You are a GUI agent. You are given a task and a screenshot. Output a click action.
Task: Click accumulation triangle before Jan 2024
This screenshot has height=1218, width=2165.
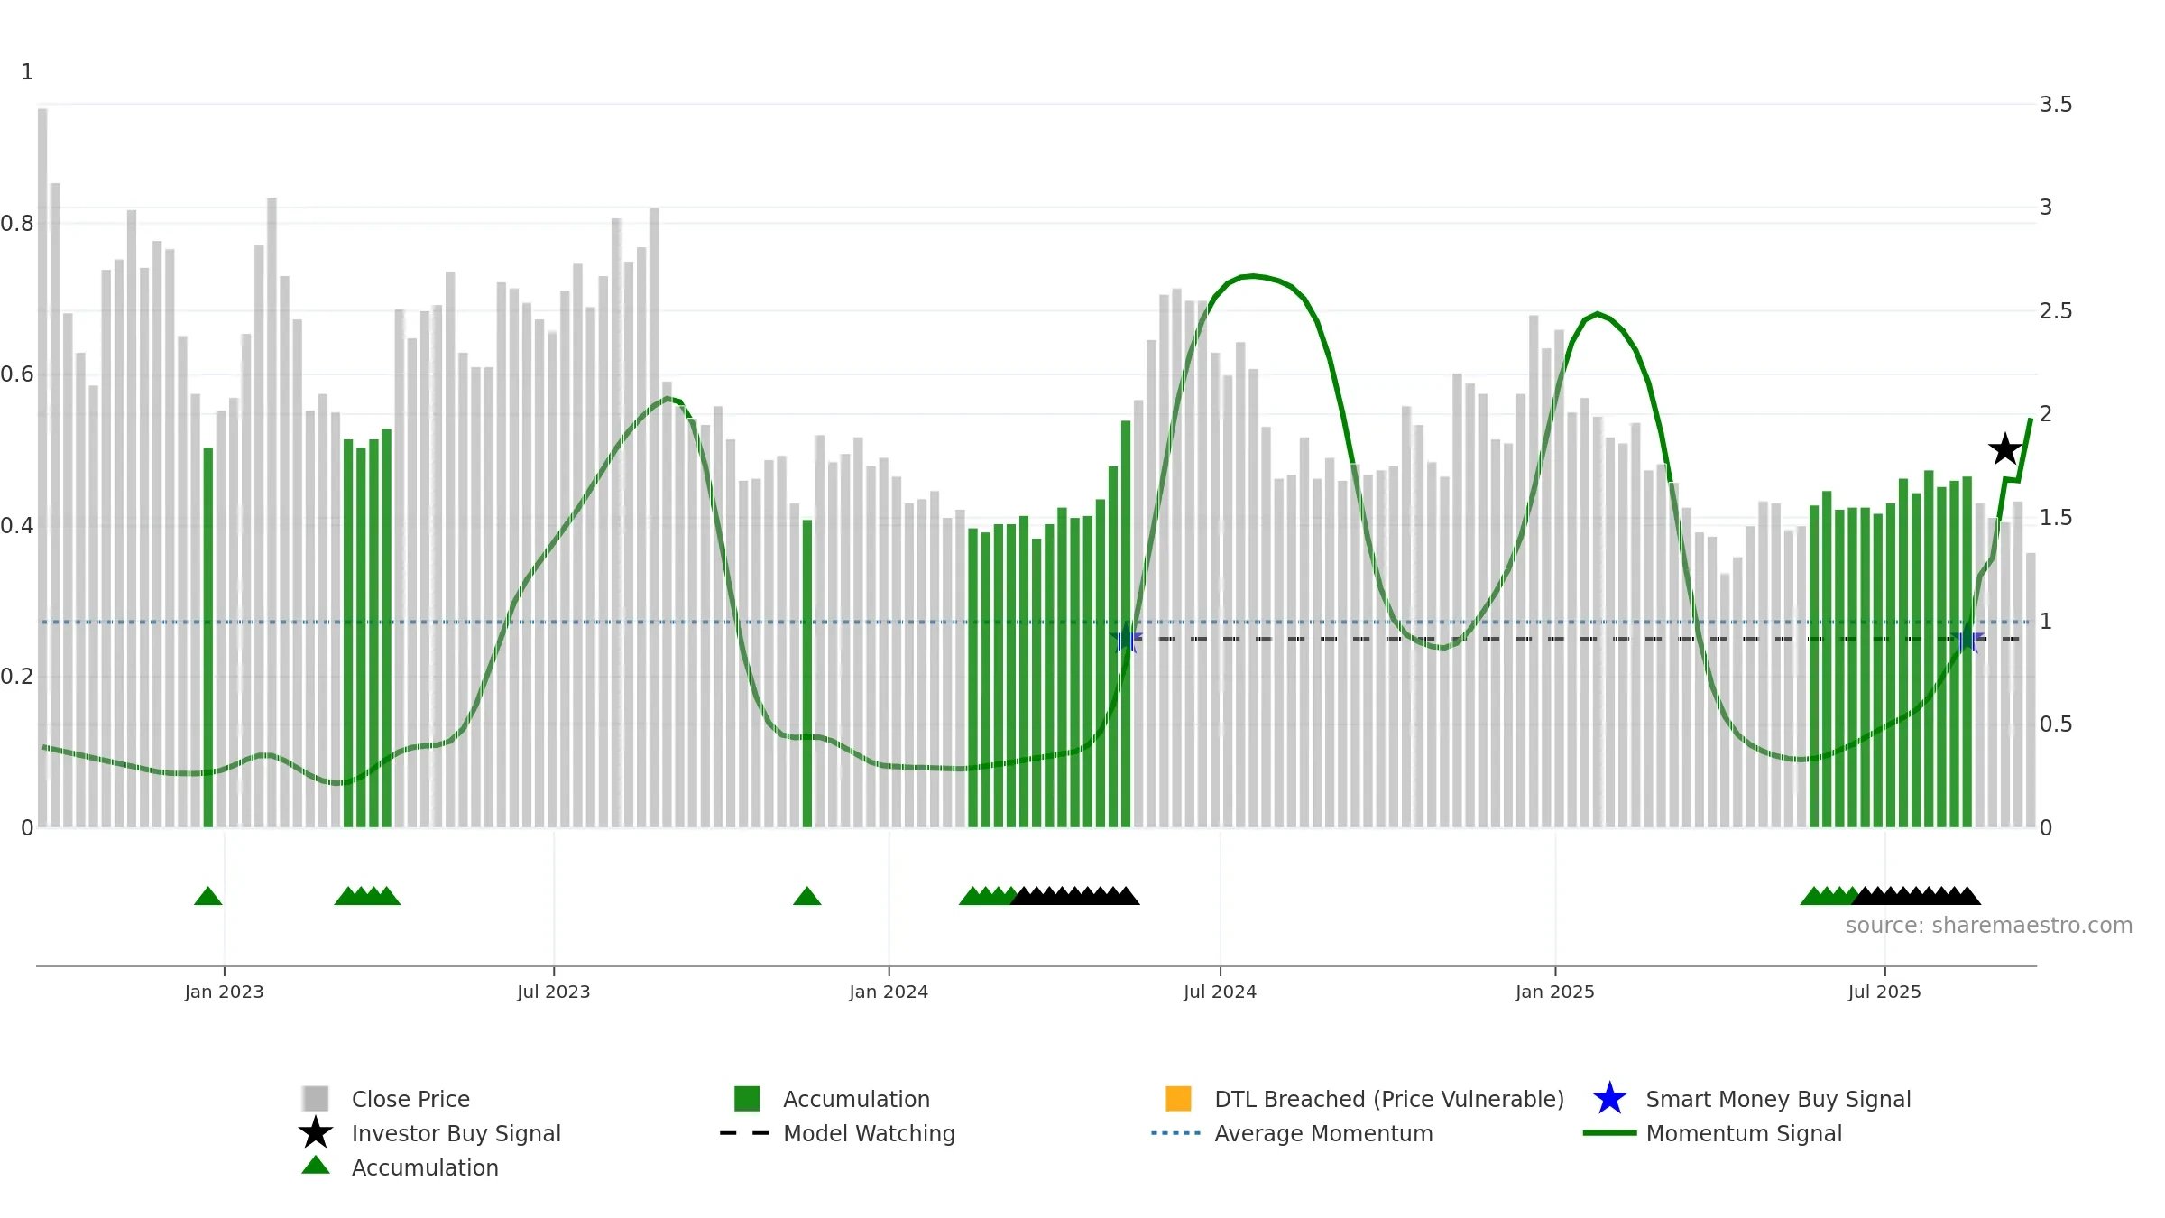click(x=806, y=896)
